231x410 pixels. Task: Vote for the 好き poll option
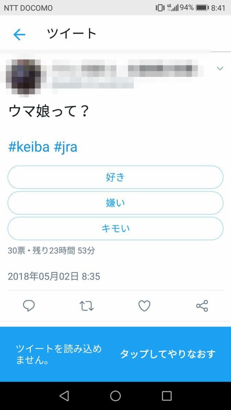click(115, 177)
